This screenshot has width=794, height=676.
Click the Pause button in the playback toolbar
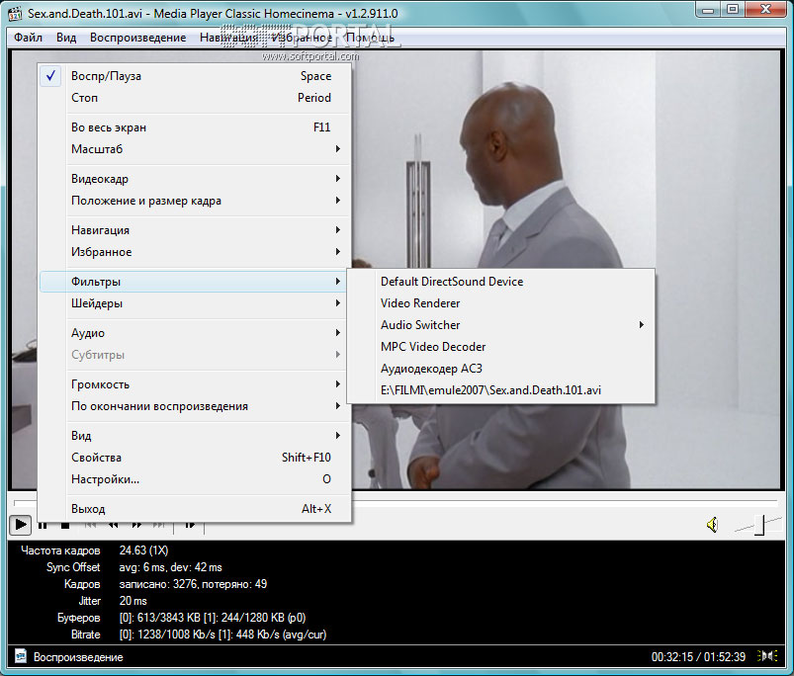coord(44,525)
